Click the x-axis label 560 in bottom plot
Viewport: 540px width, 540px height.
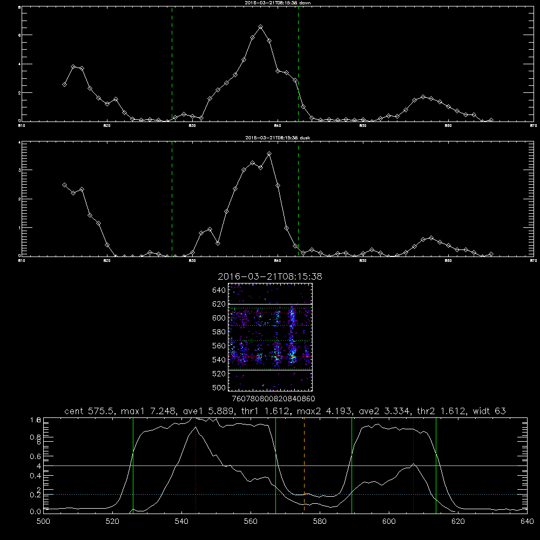(251, 522)
